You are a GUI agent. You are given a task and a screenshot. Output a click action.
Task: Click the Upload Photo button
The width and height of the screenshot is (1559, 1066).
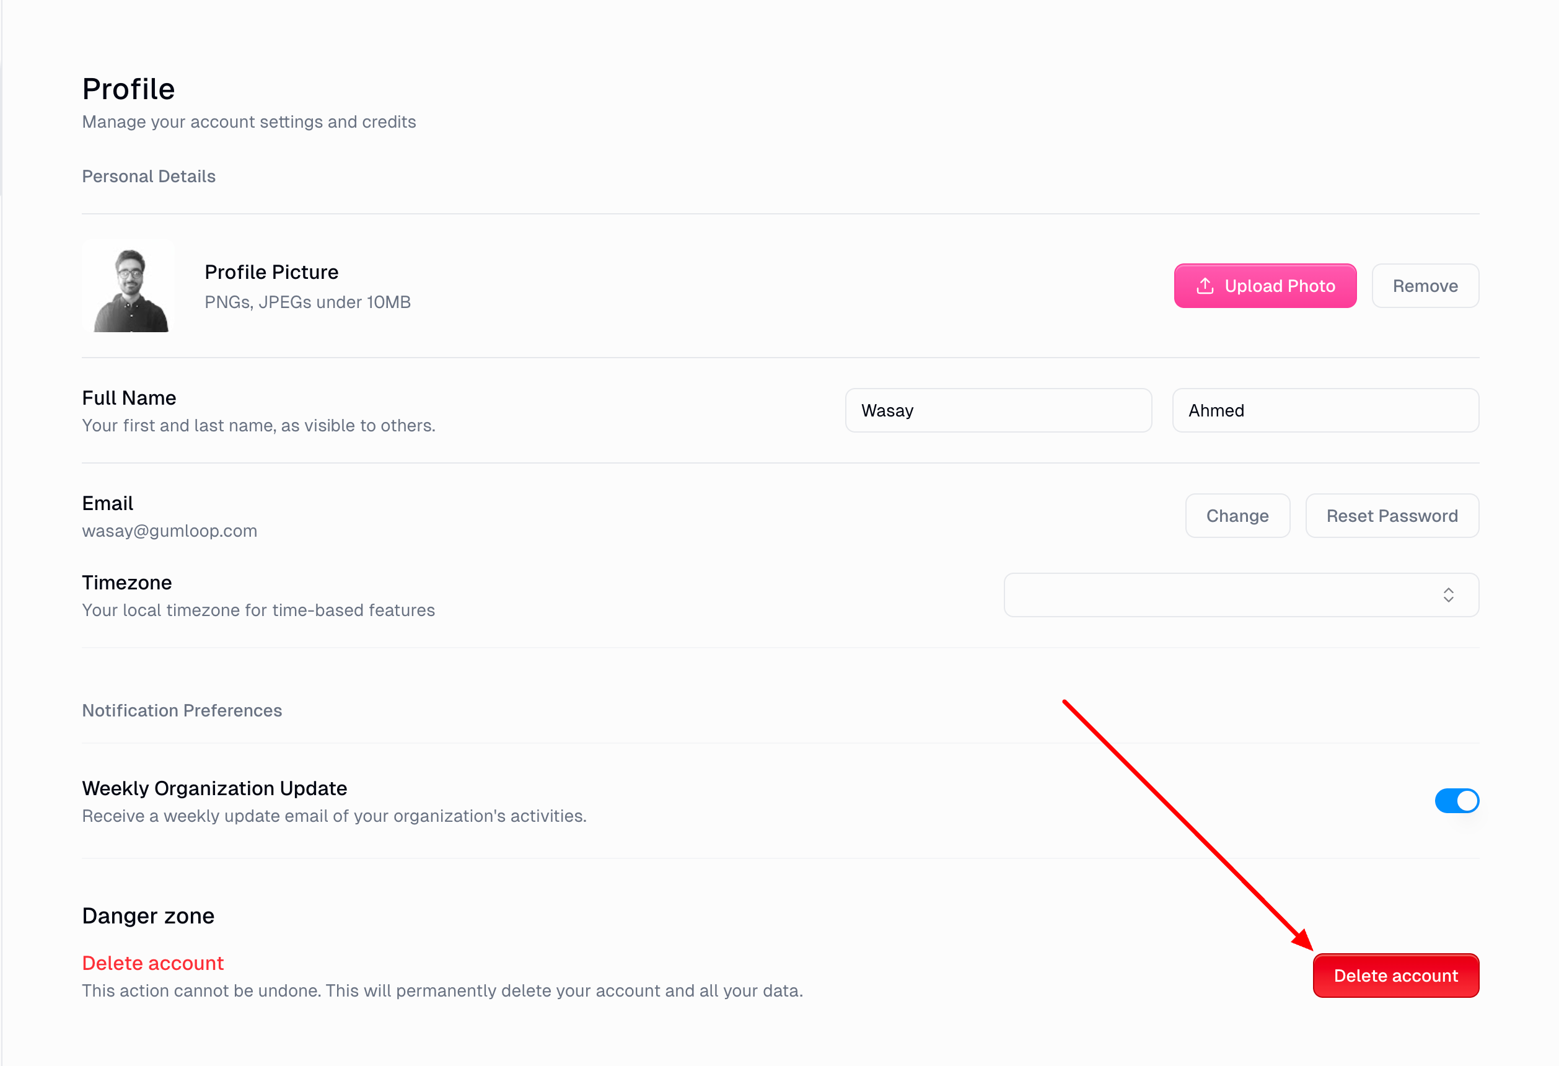click(x=1265, y=286)
